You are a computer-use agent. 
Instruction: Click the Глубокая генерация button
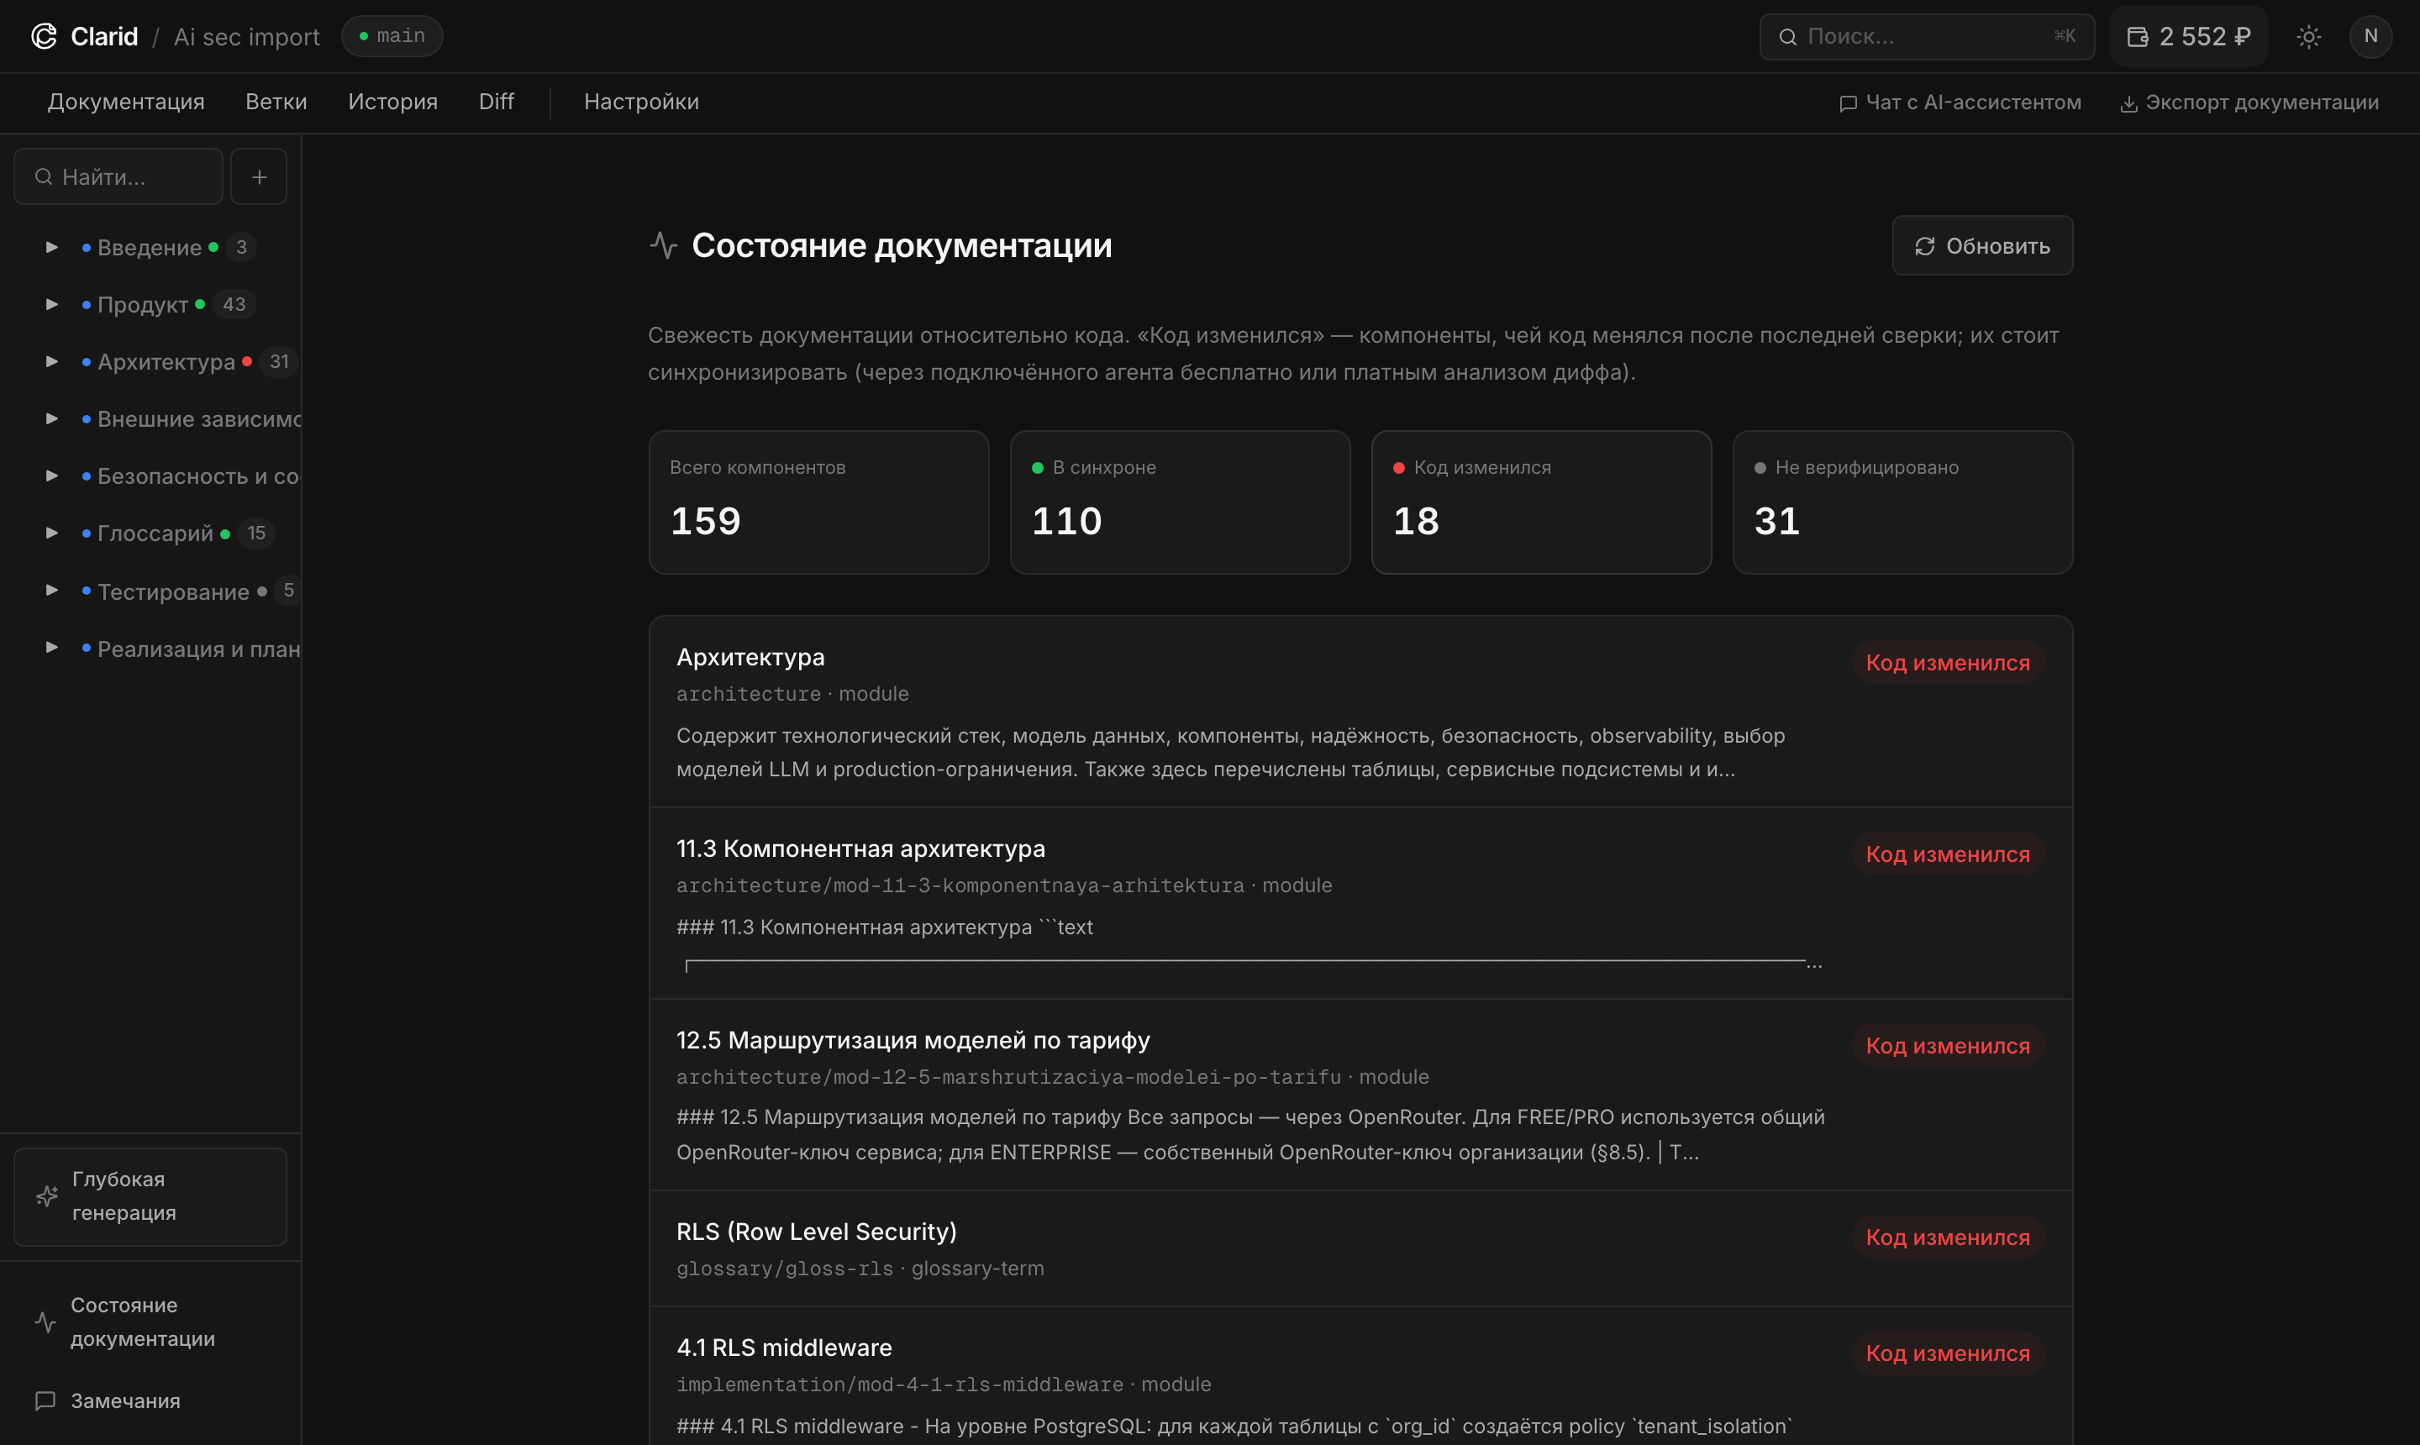[150, 1196]
